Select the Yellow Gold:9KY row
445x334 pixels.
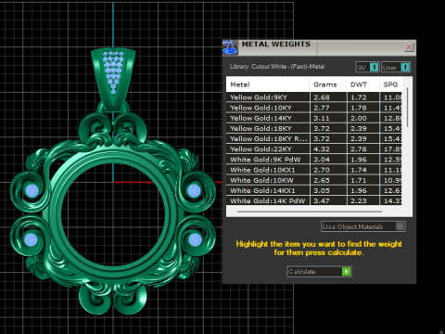tap(314, 97)
